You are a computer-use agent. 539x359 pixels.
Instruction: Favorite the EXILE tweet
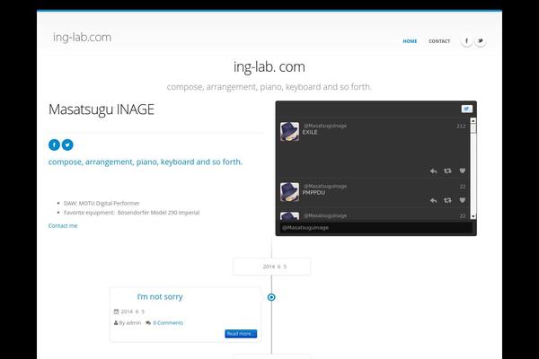(463, 171)
